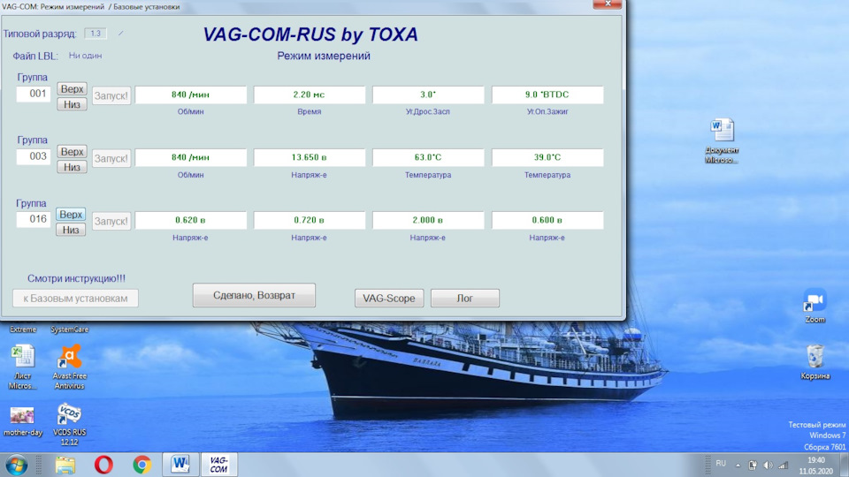
Task: Click Запуск! button for group 003
Action: point(111,158)
